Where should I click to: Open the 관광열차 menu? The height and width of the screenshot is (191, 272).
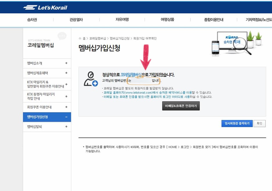click(76, 20)
